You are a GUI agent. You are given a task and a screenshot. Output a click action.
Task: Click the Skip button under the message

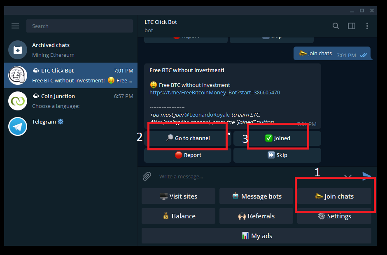click(277, 155)
